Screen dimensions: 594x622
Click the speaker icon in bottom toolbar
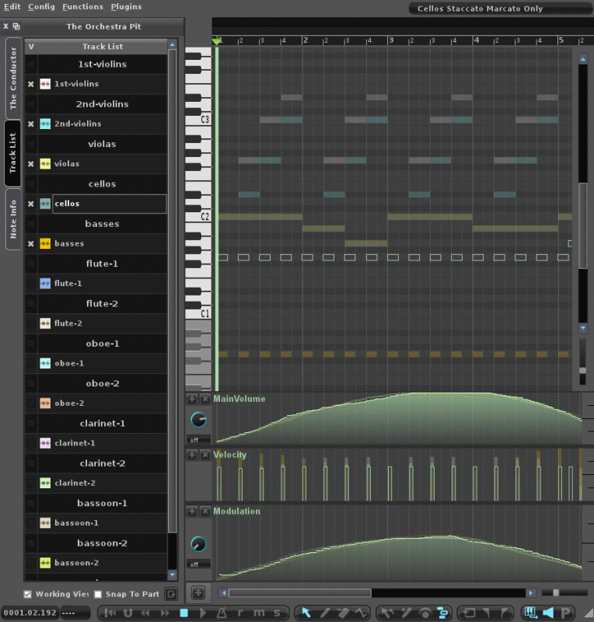pyautogui.click(x=548, y=613)
